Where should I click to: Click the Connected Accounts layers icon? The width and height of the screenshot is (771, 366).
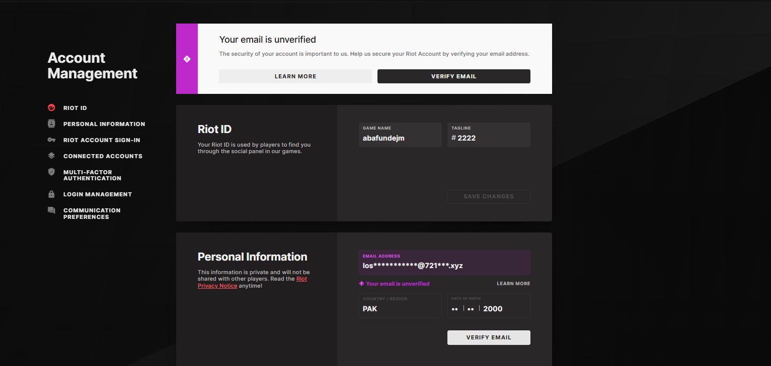pos(51,156)
